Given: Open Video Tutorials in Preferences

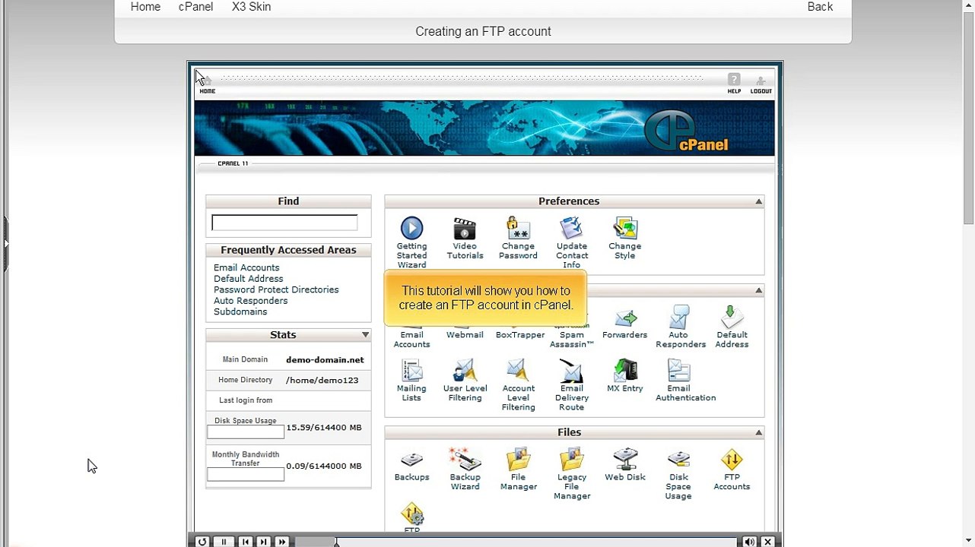Looking at the screenshot, I should point(465,229).
